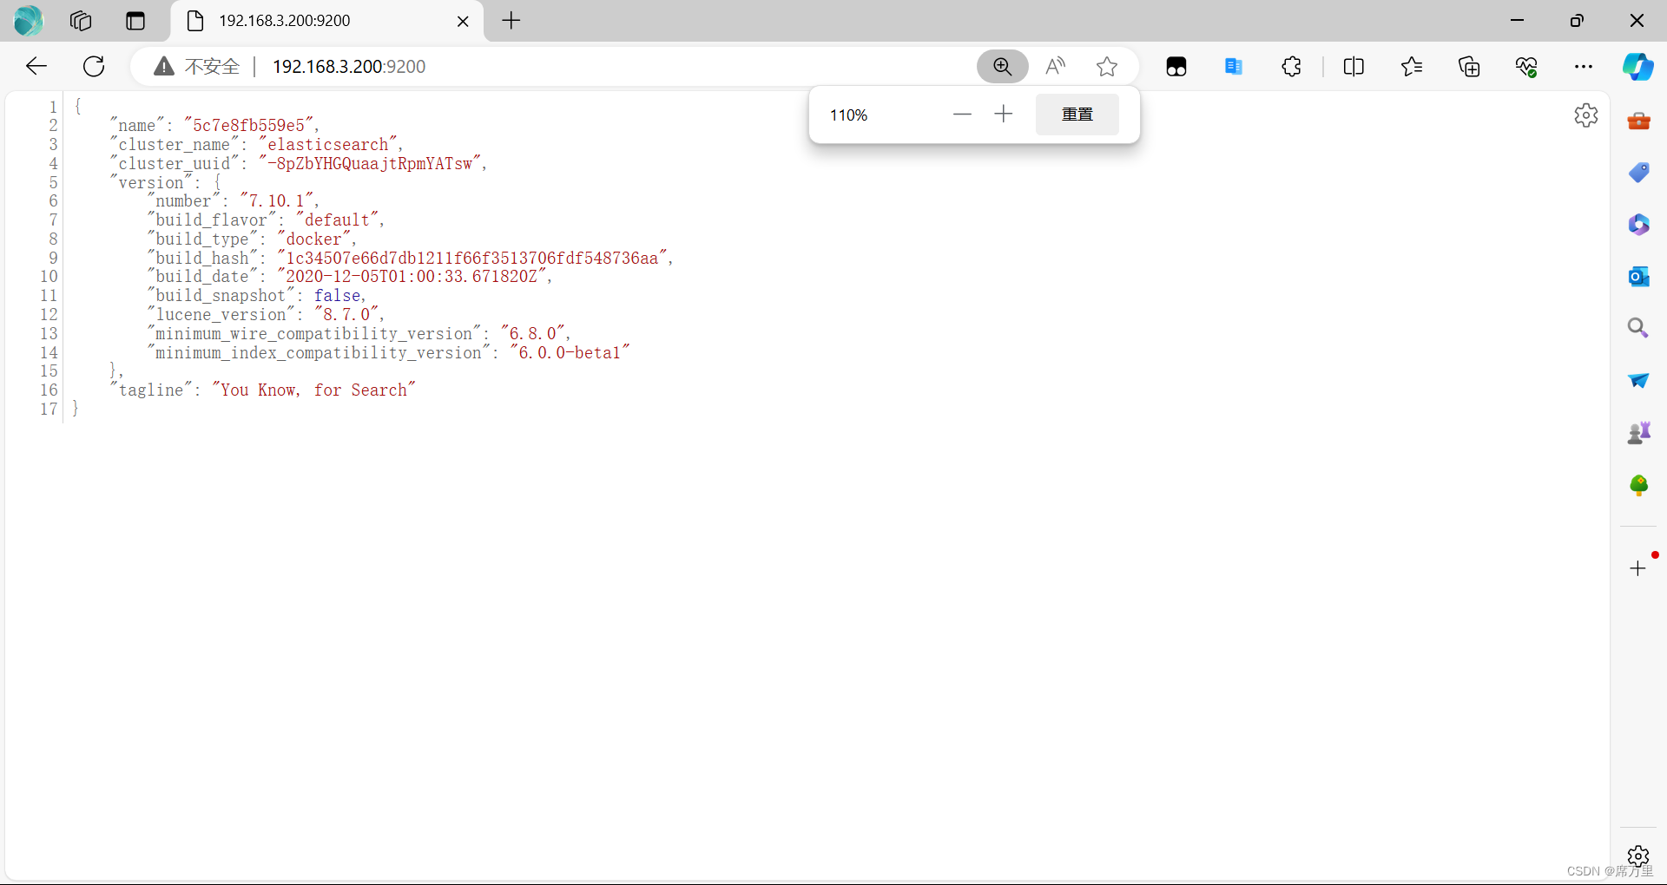The image size is (1667, 885).
Task: Open the Copilot icon
Action: pos(1638,67)
